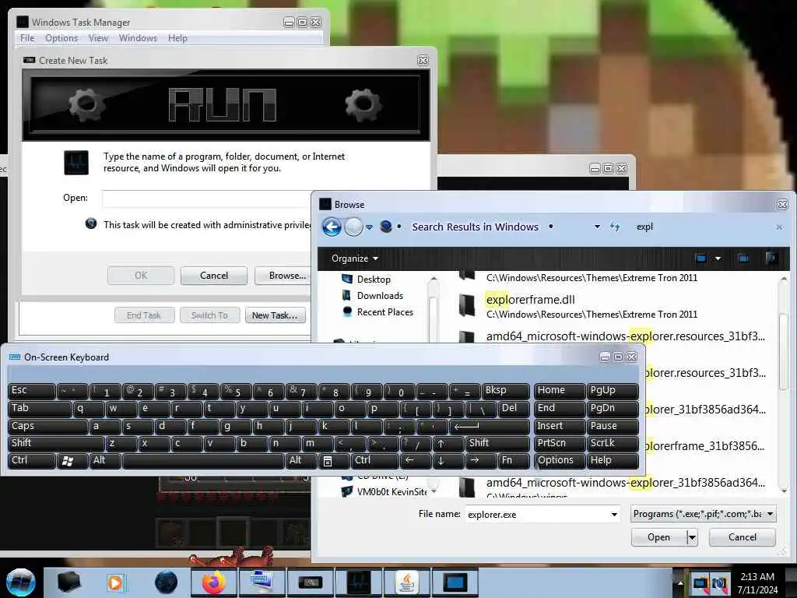The height and width of the screenshot is (598, 797).
Task: Click the Back arrow in Browse dialog
Action: coord(332,227)
